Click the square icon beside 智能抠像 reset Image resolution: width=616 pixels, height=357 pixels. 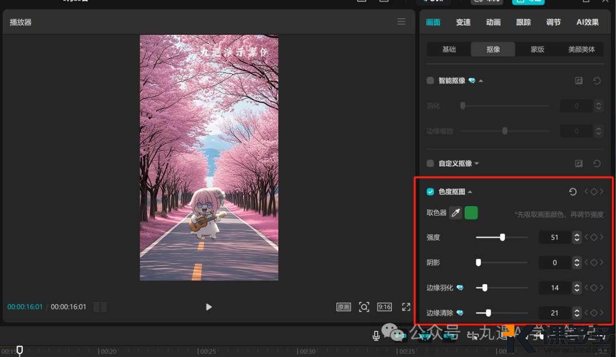click(579, 80)
